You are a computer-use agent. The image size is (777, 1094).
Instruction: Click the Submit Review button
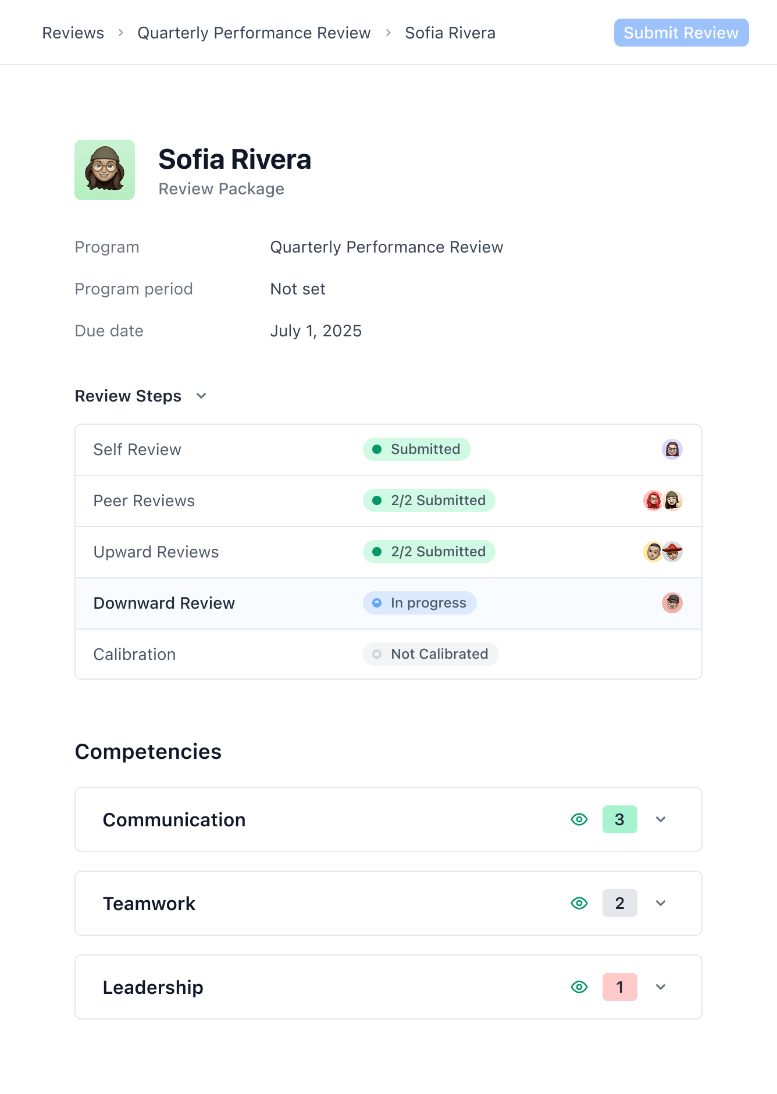681,33
